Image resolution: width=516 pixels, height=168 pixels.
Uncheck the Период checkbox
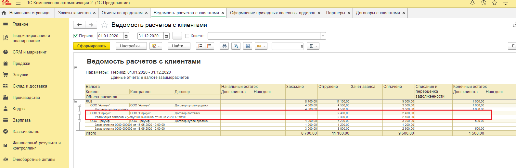(76, 36)
